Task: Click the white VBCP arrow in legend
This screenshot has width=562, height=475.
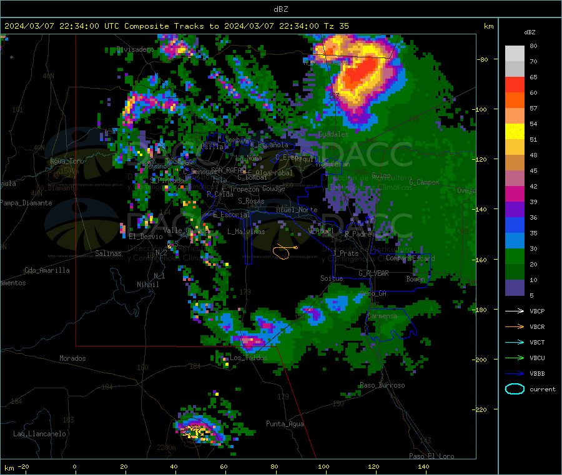Action: (515, 311)
